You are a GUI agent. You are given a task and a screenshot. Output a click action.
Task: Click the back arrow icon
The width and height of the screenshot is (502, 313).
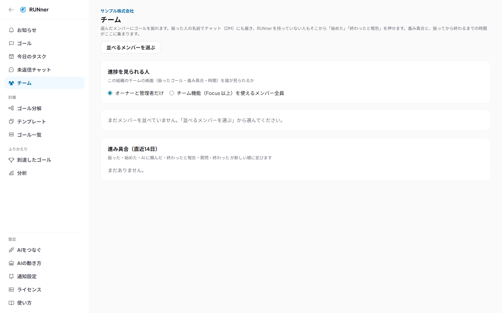[11, 10]
